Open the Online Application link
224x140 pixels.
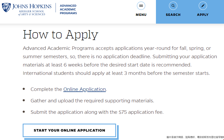84,89
